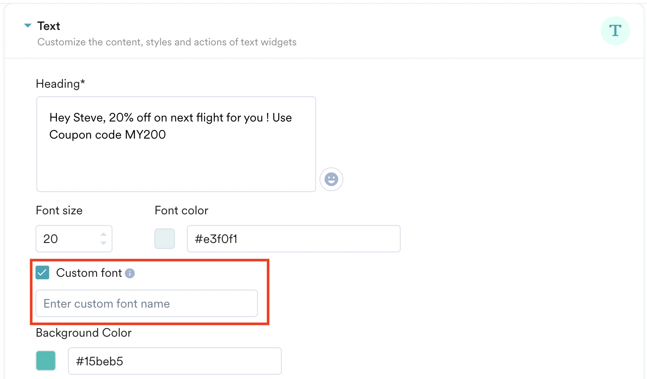Open the font color swatch picker
This screenshot has height=379, width=647.
coord(164,239)
